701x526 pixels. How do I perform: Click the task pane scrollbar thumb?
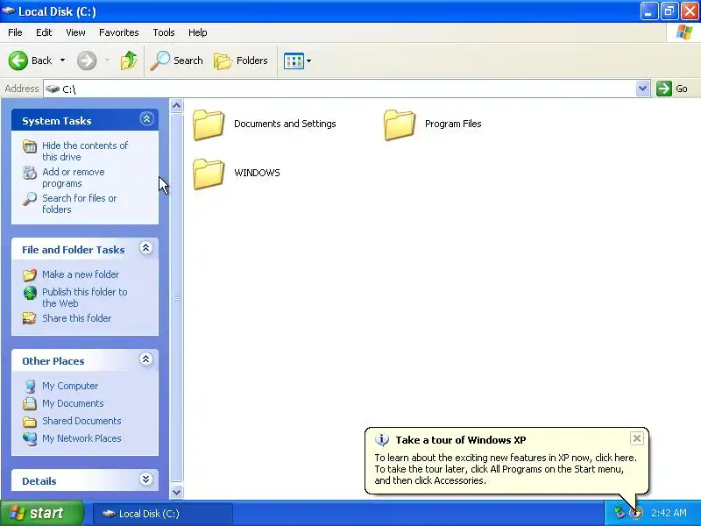pos(177,297)
